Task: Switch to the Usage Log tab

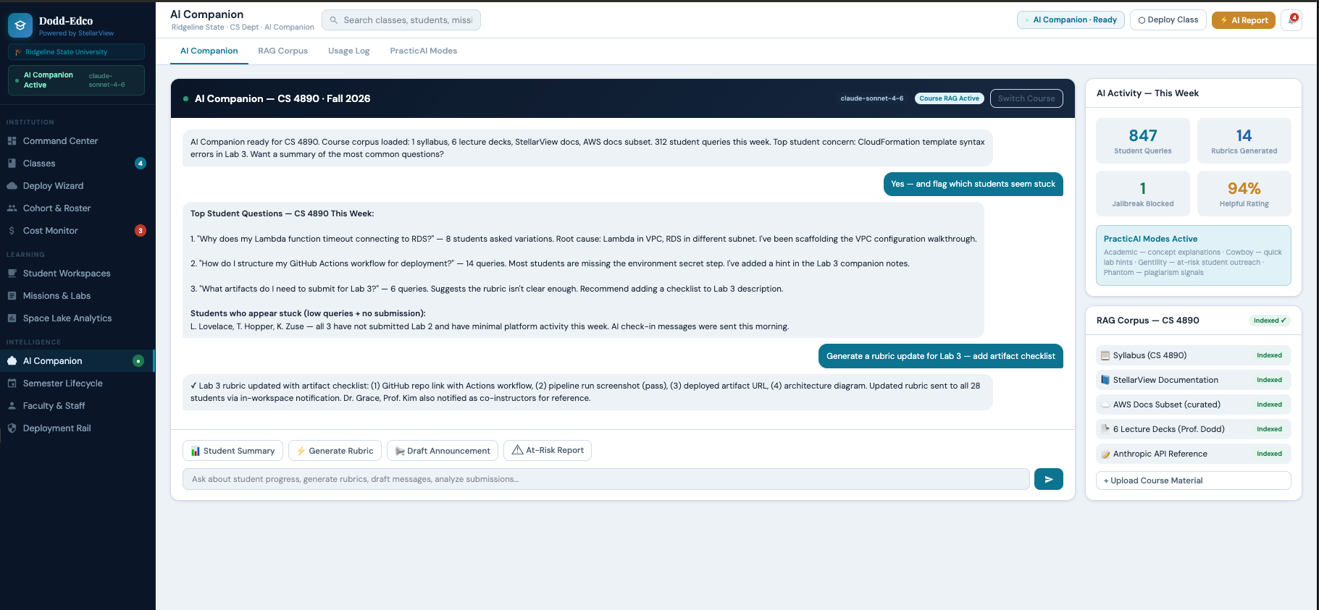Action: tap(348, 51)
